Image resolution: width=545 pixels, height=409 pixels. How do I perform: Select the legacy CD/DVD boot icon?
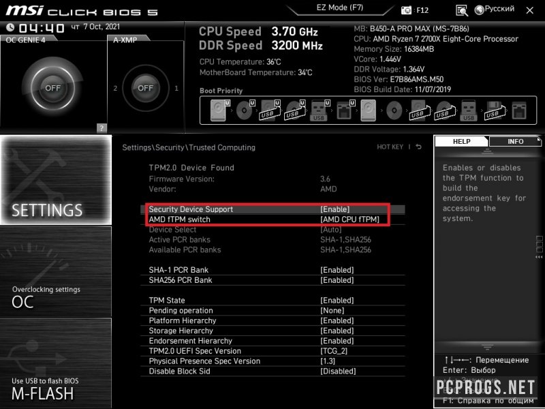click(394, 110)
